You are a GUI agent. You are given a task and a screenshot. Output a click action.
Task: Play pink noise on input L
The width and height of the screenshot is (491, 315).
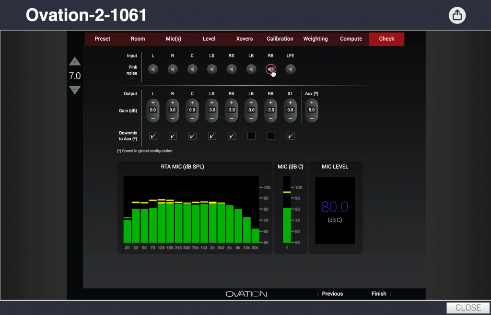(153, 69)
